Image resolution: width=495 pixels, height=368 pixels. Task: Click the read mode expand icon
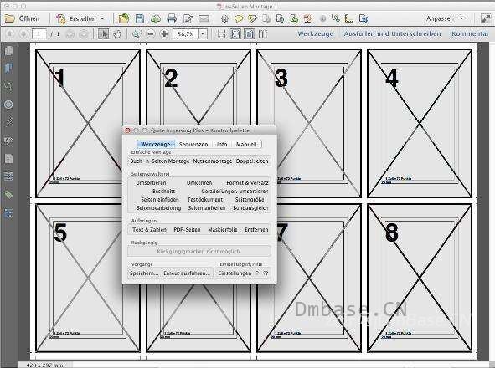pyautogui.click(x=486, y=18)
